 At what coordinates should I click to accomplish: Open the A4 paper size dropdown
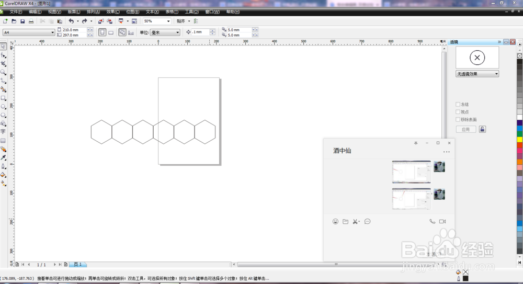[29, 32]
